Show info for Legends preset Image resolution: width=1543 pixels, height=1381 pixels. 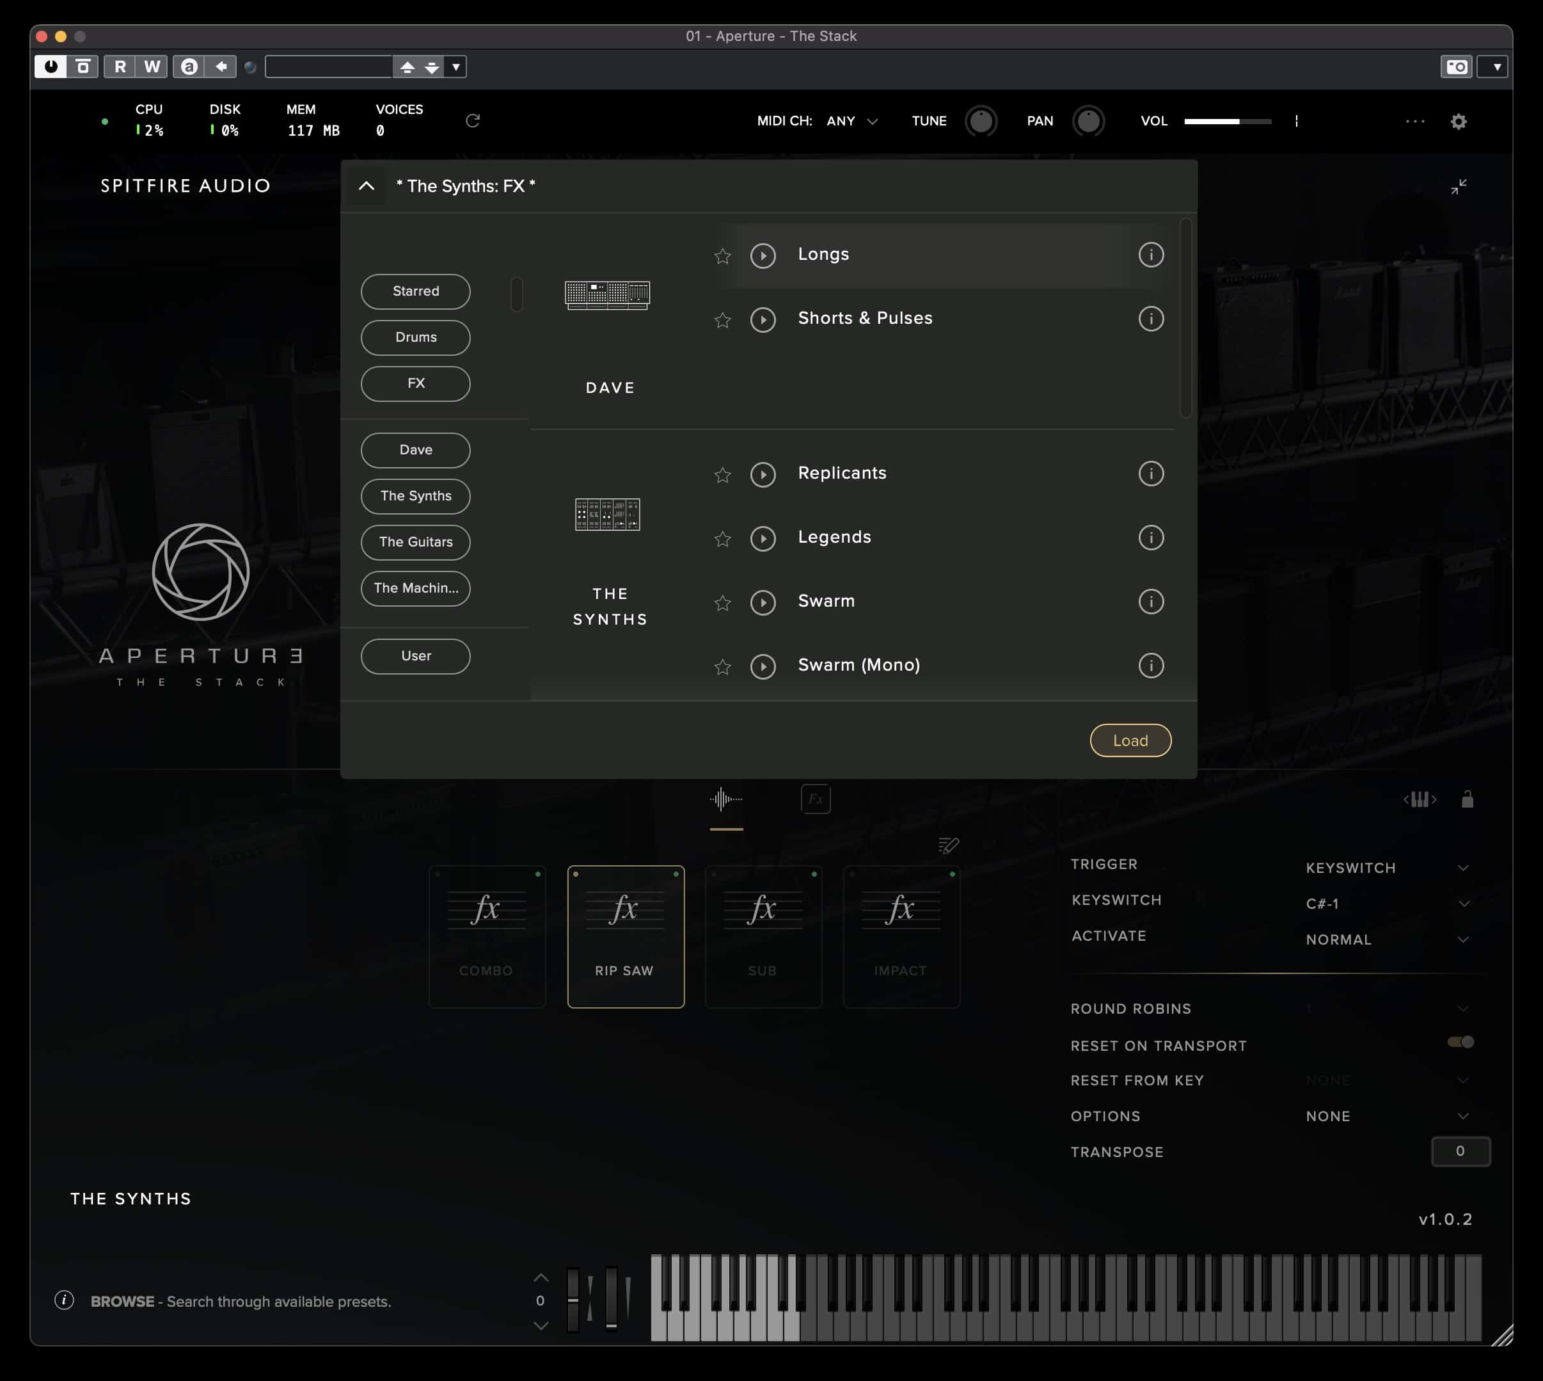point(1151,537)
